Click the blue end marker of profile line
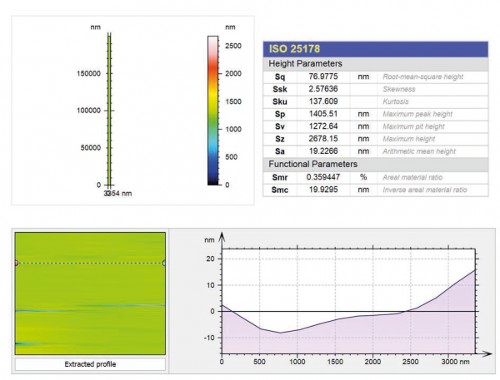This screenshot has height=380, width=500. (x=164, y=263)
